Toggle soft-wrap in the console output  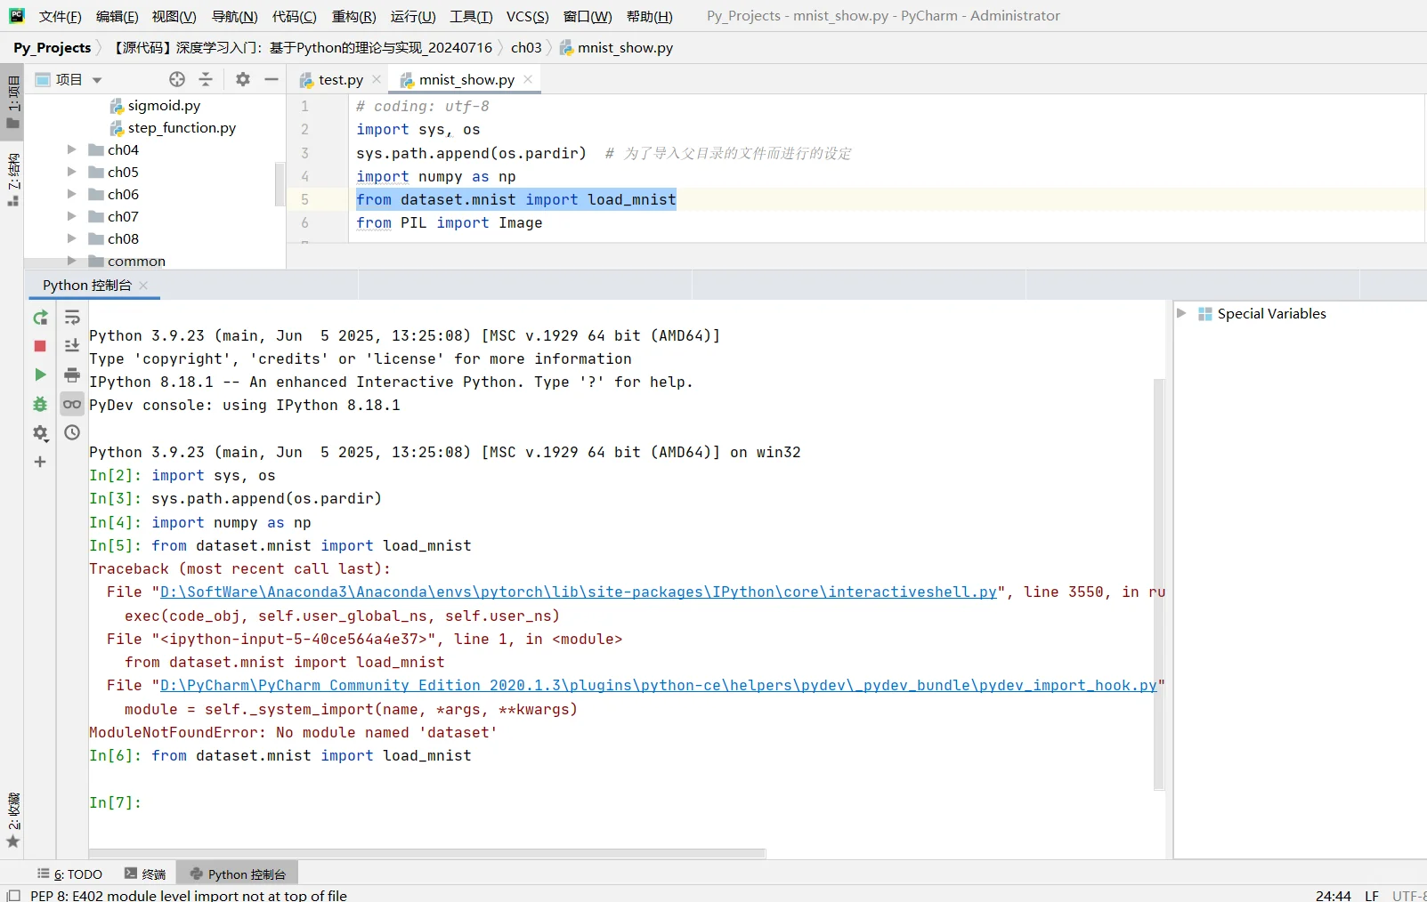72,318
